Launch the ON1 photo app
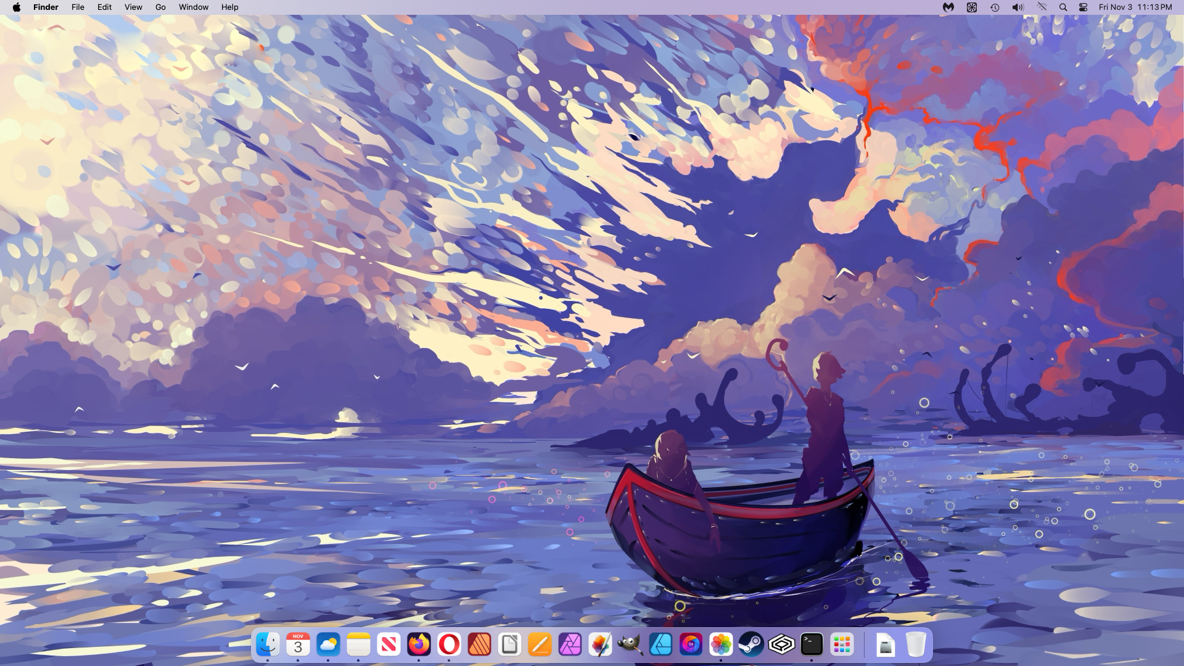The image size is (1184, 666). (691, 645)
